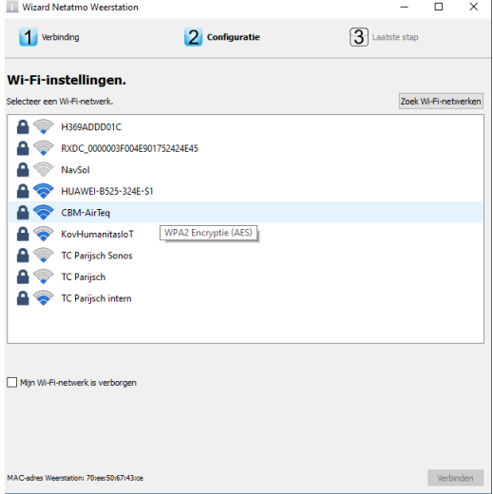Click the lock icon next to TC Parijsch Sonos
Screen dimensions: 493x494
(23, 256)
